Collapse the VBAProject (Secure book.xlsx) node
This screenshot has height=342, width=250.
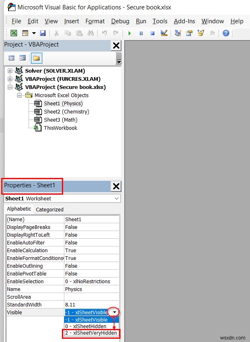pos(10,87)
